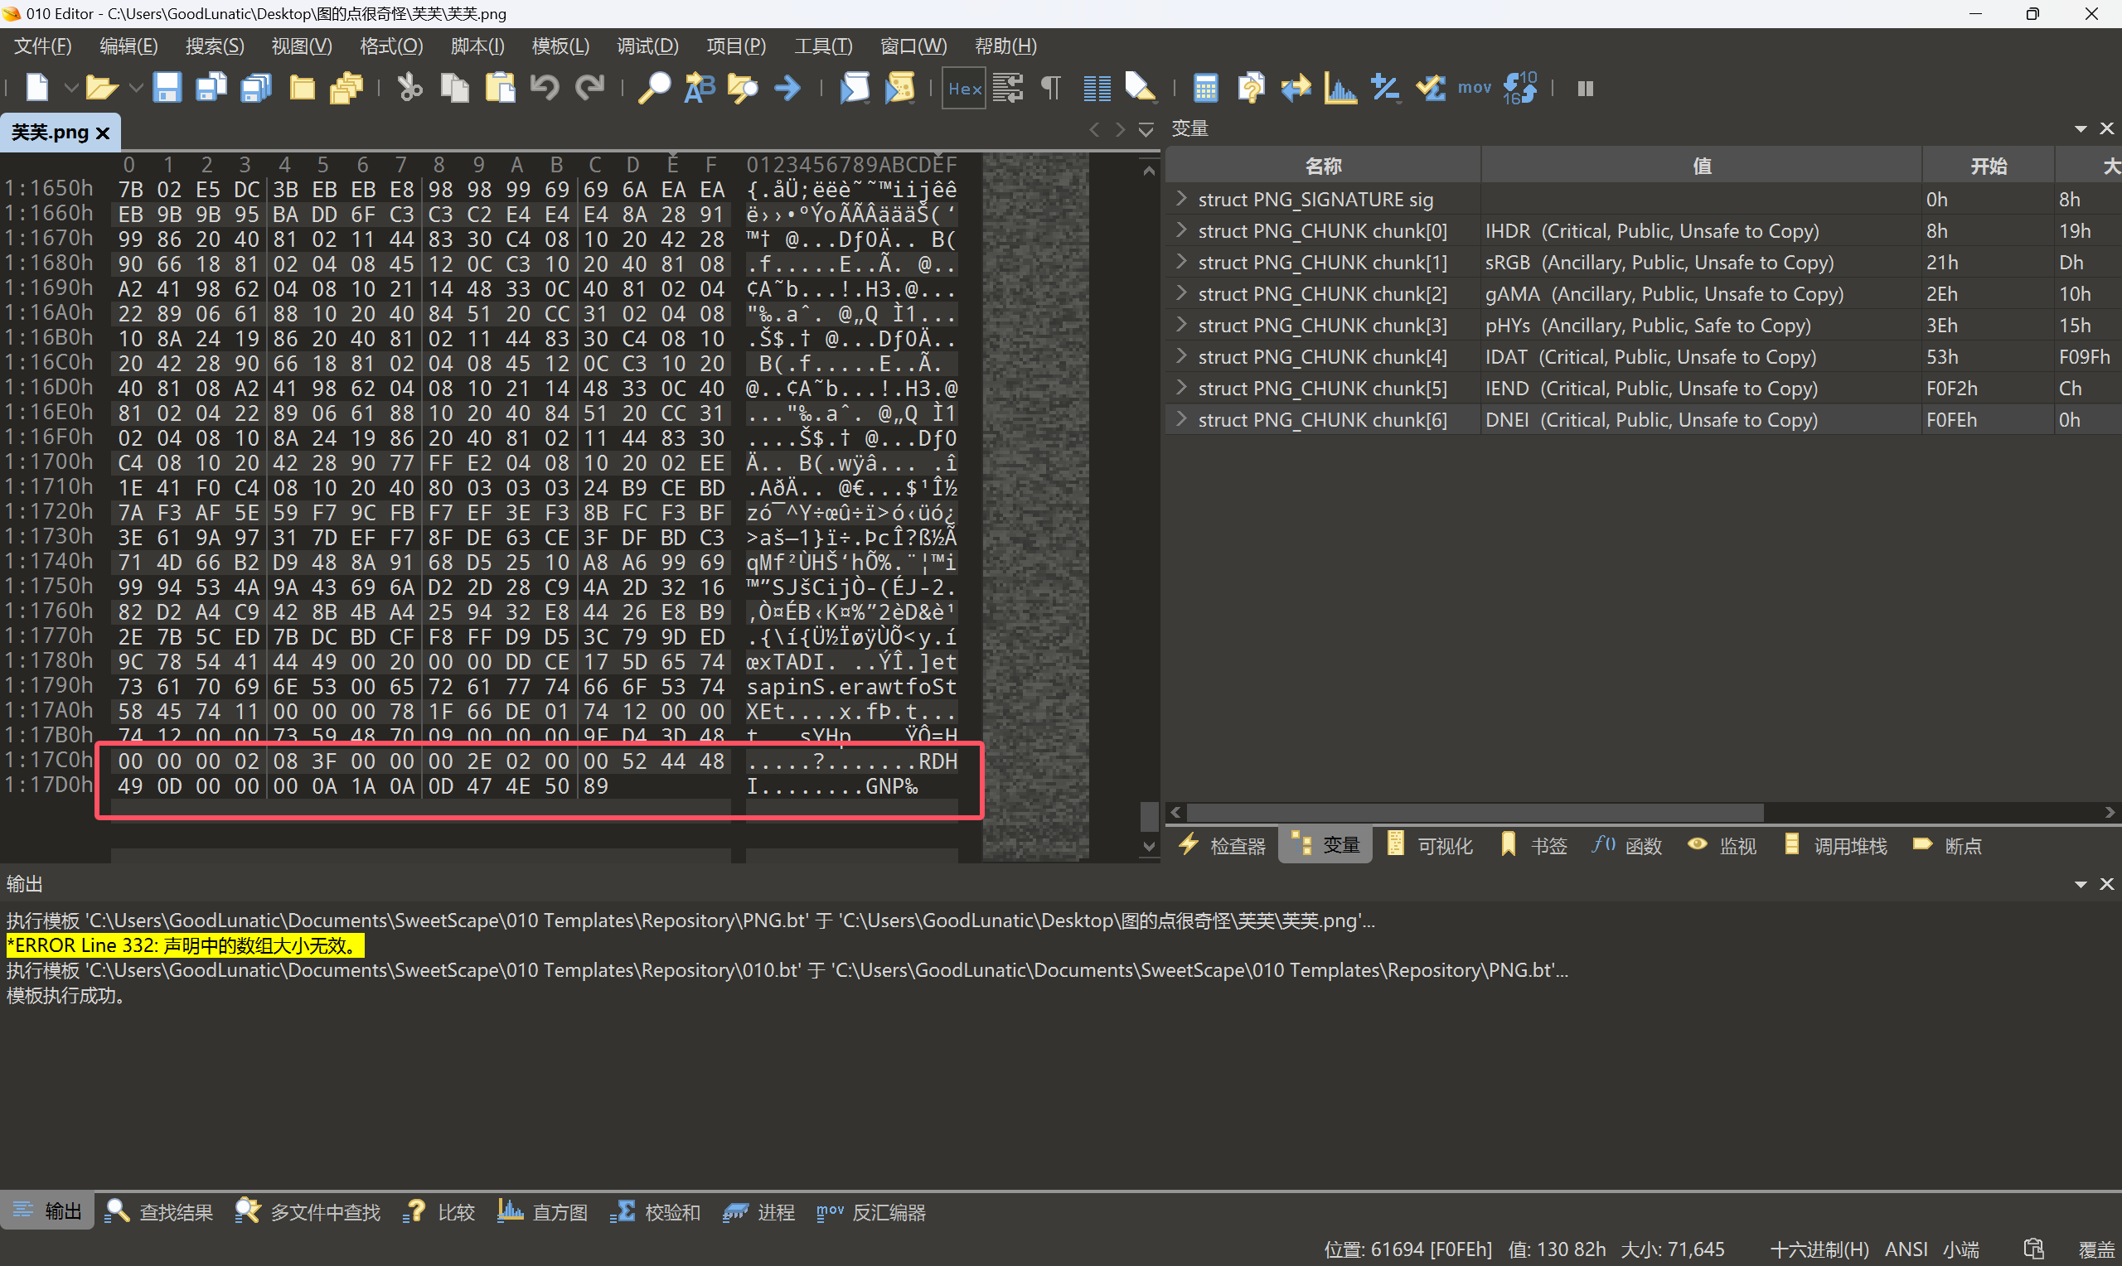Click the Cut scissors icon
The image size is (2122, 1266).
409,88
